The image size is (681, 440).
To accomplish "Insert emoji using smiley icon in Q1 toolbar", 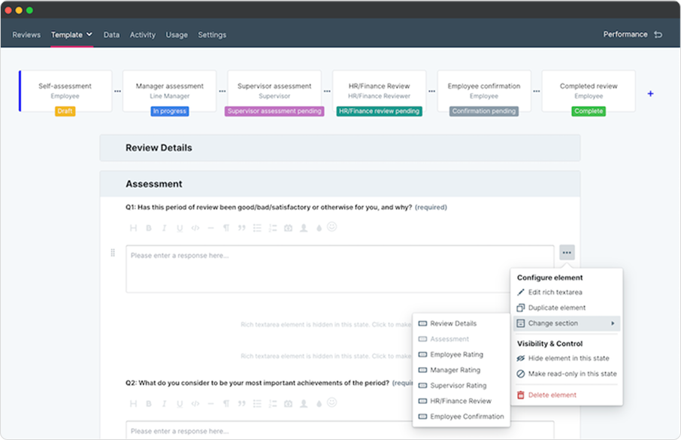I will click(x=331, y=227).
